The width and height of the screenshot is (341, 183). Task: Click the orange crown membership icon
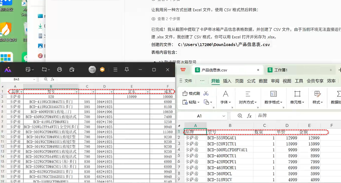point(102,70)
